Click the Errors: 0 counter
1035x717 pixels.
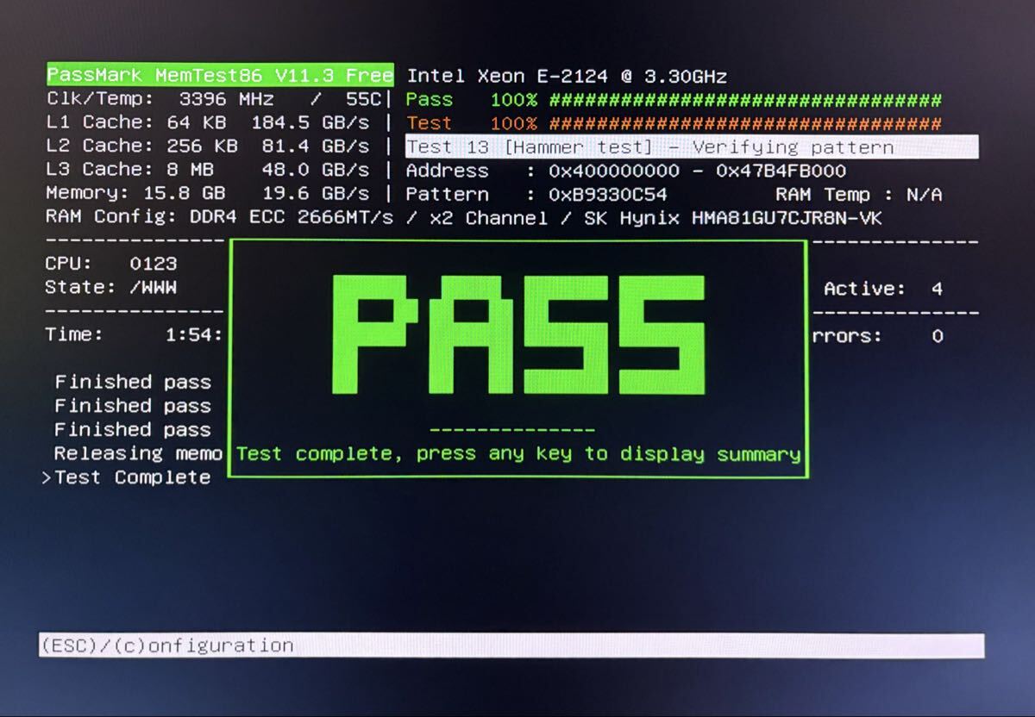[x=878, y=336]
